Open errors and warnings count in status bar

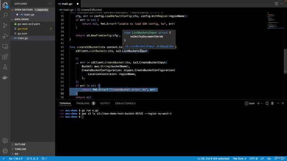32,159
